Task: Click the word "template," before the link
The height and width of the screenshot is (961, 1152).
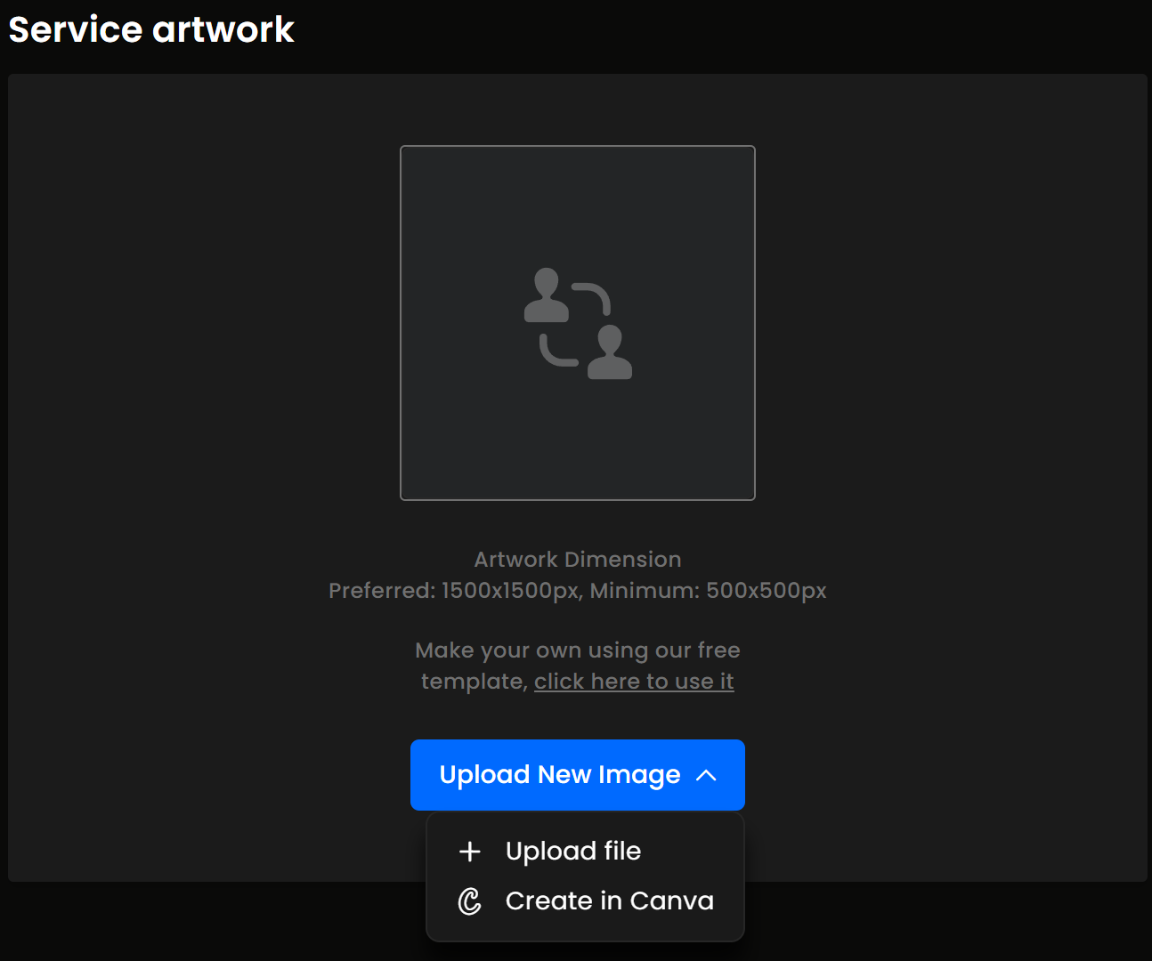Action: pyautogui.click(x=475, y=682)
